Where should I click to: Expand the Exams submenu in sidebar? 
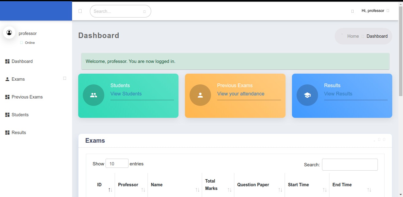(x=64, y=79)
